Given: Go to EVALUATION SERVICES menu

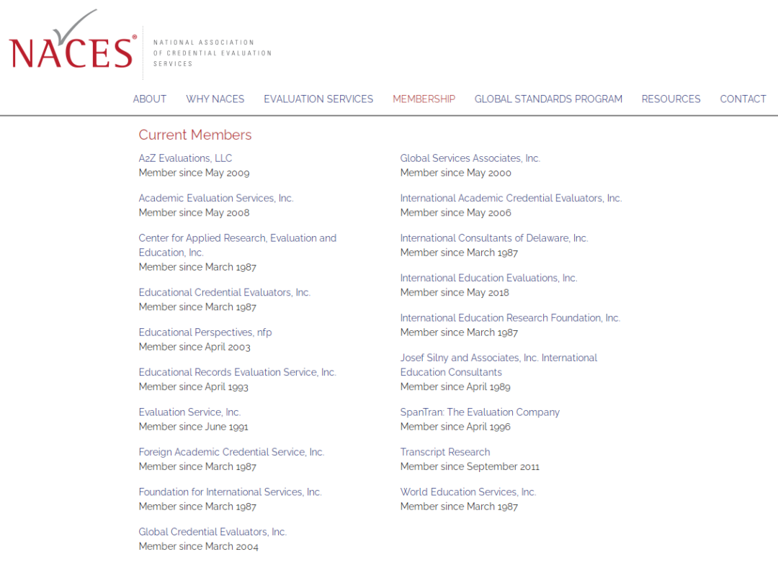Looking at the screenshot, I should tap(318, 99).
